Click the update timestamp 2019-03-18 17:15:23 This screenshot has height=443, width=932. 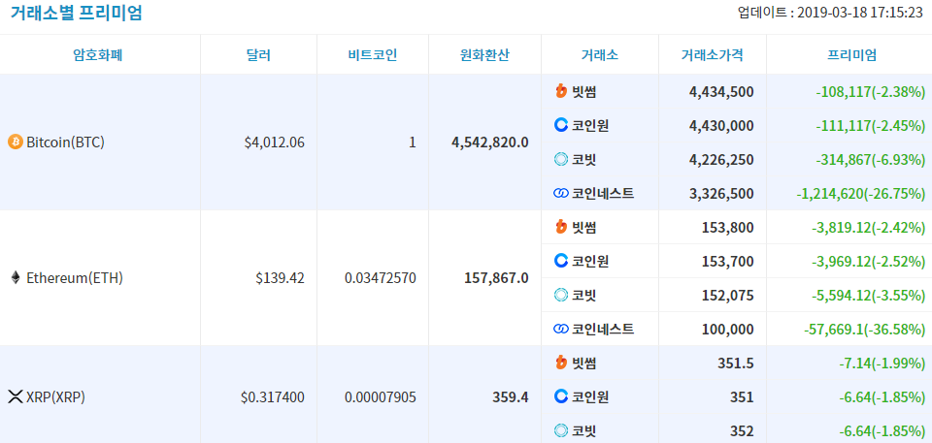tap(859, 13)
